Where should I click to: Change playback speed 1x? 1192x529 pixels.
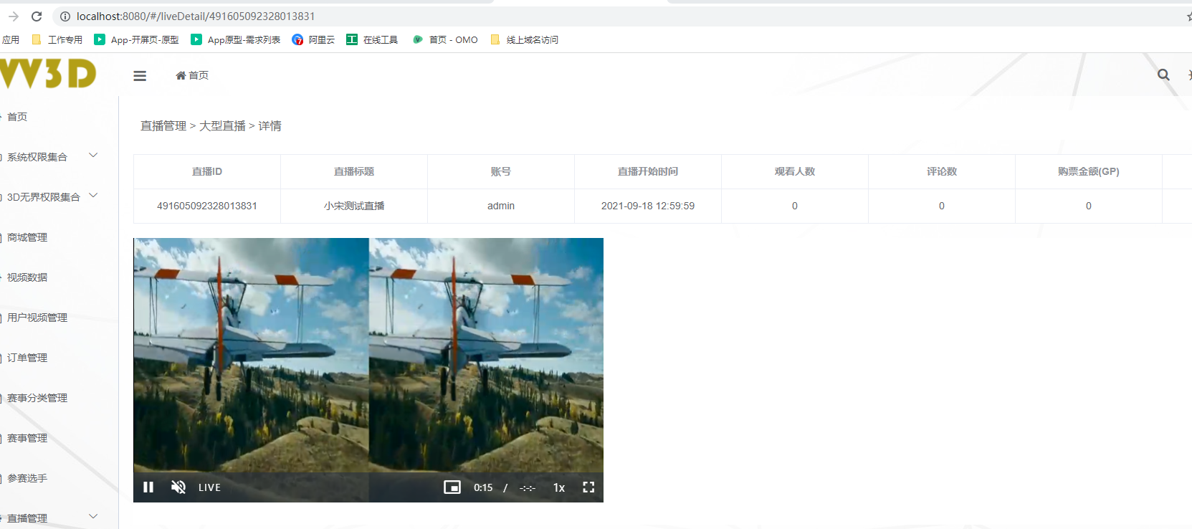pos(559,487)
